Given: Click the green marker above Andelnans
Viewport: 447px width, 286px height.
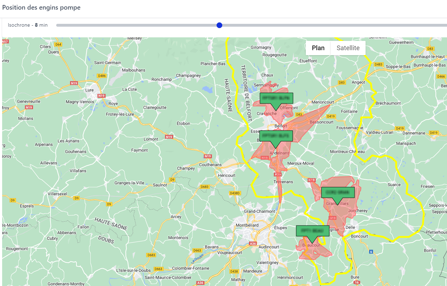Looking at the screenshot, I should tap(276, 136).
